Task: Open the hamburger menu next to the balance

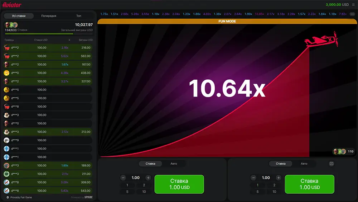Action: tap(353, 5)
